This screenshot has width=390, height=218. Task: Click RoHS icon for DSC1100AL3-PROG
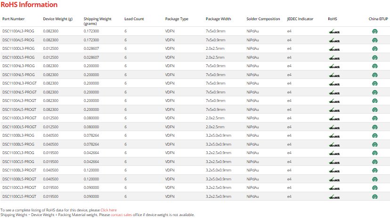[334, 31]
